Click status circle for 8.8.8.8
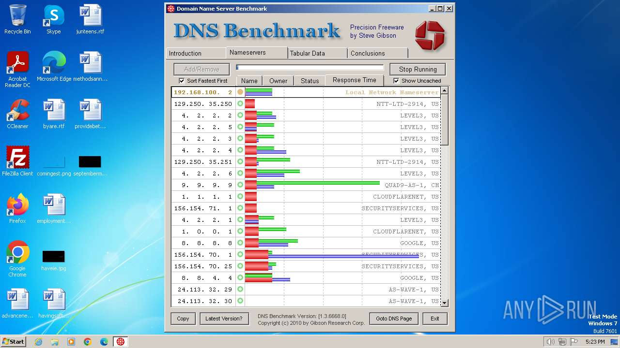The height and width of the screenshot is (348, 620). 240,243
